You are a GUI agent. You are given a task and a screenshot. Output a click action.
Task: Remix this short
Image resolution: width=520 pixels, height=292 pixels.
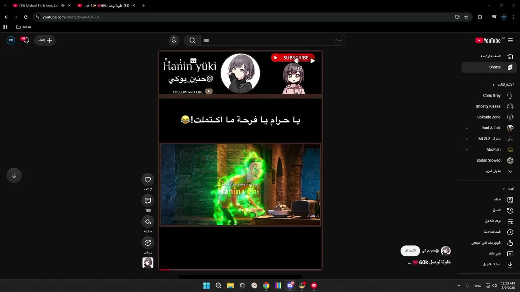pyautogui.click(x=148, y=243)
